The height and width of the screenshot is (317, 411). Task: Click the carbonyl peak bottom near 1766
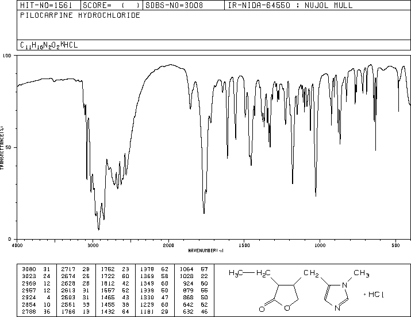204,213
